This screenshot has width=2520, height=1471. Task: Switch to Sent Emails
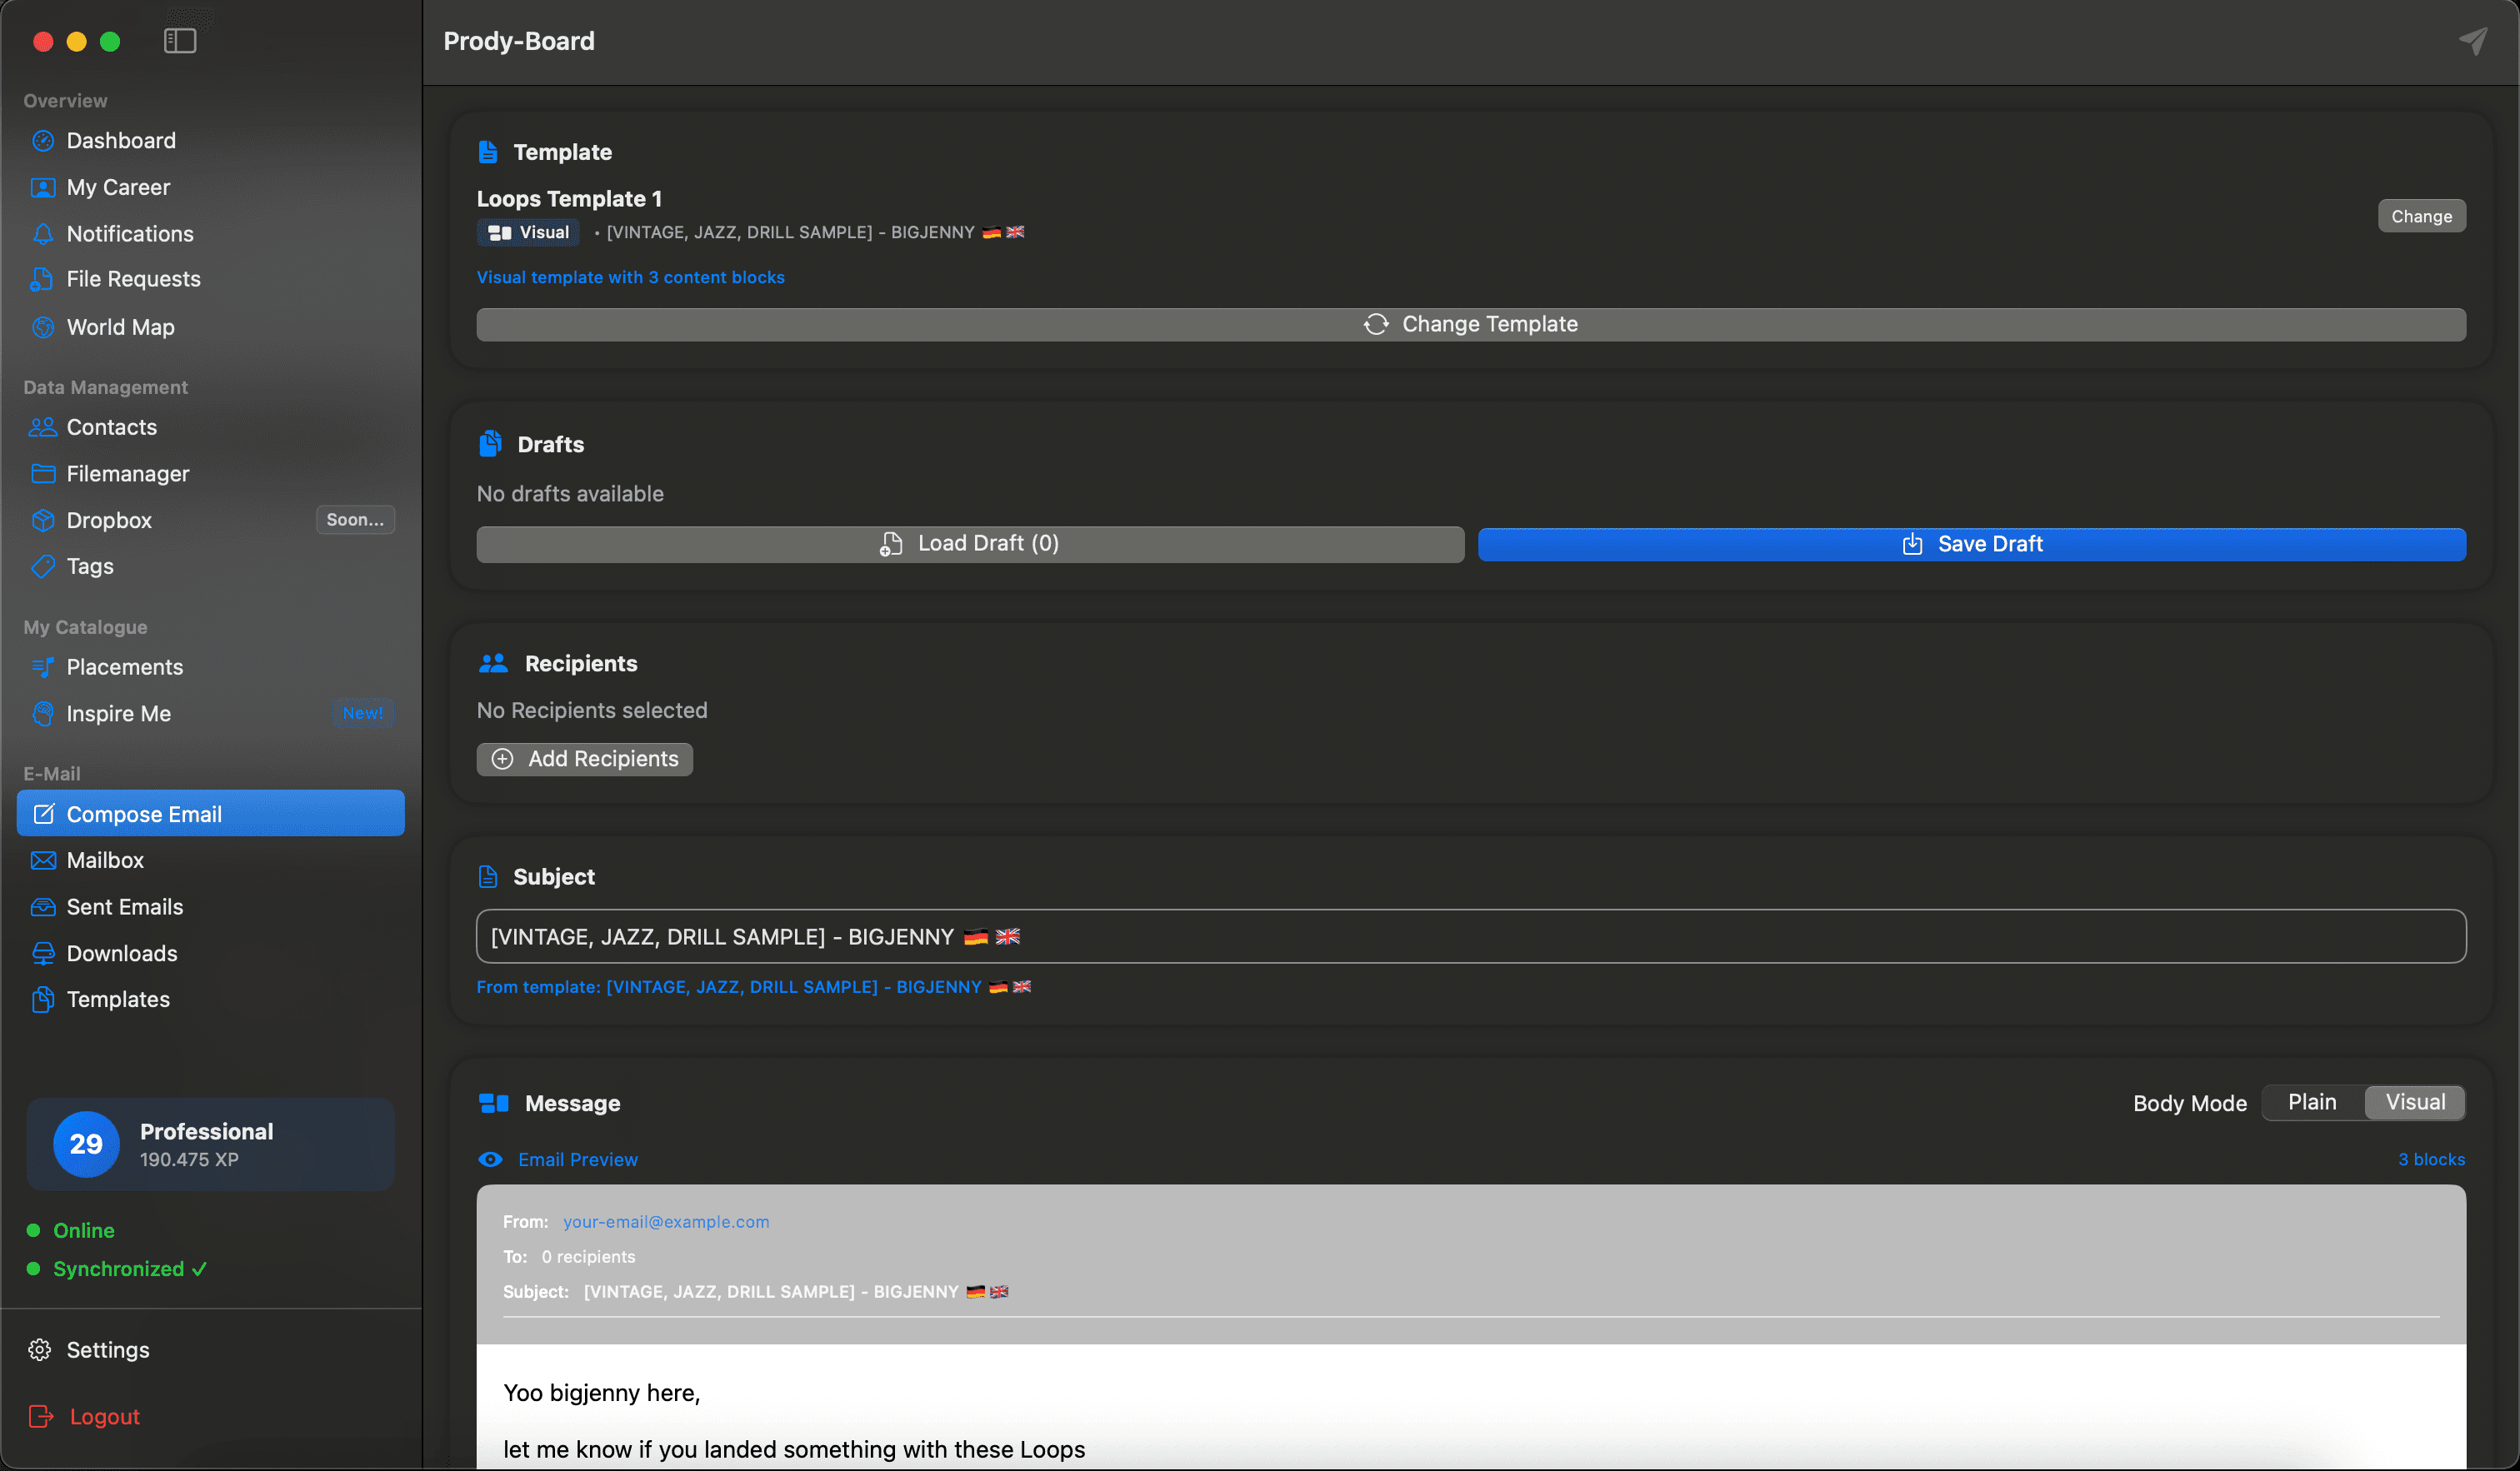click(124, 906)
